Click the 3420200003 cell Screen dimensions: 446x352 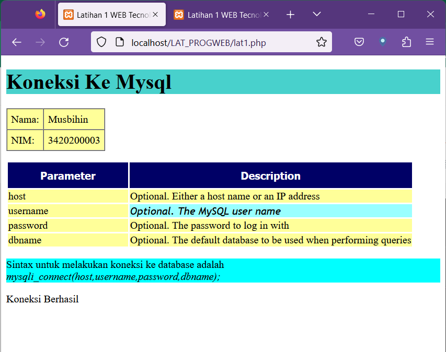click(x=74, y=140)
